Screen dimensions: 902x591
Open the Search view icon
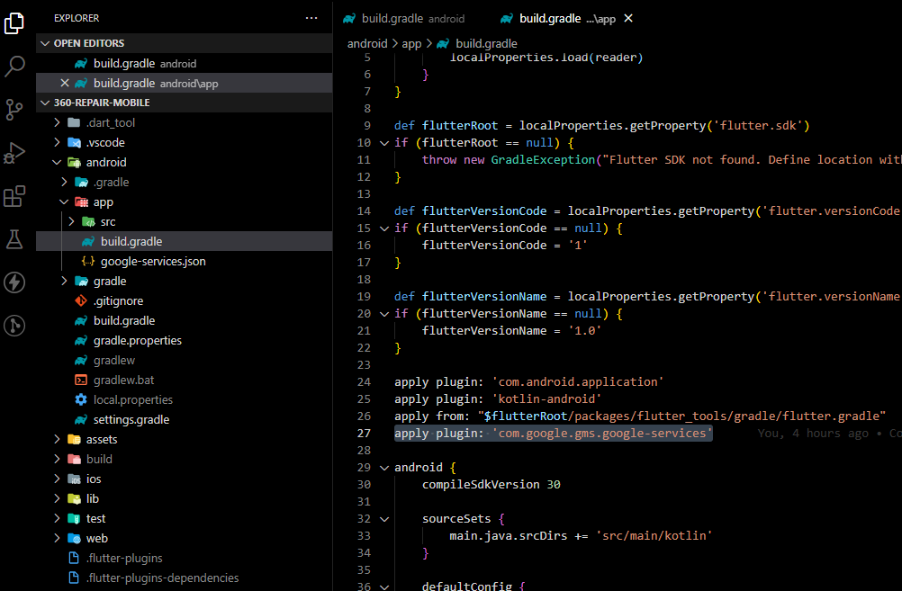[14, 66]
